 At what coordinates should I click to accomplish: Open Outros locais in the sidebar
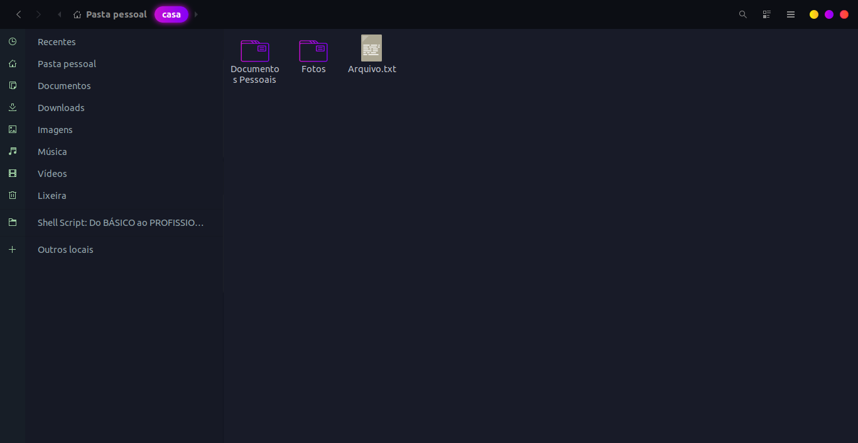click(x=65, y=250)
